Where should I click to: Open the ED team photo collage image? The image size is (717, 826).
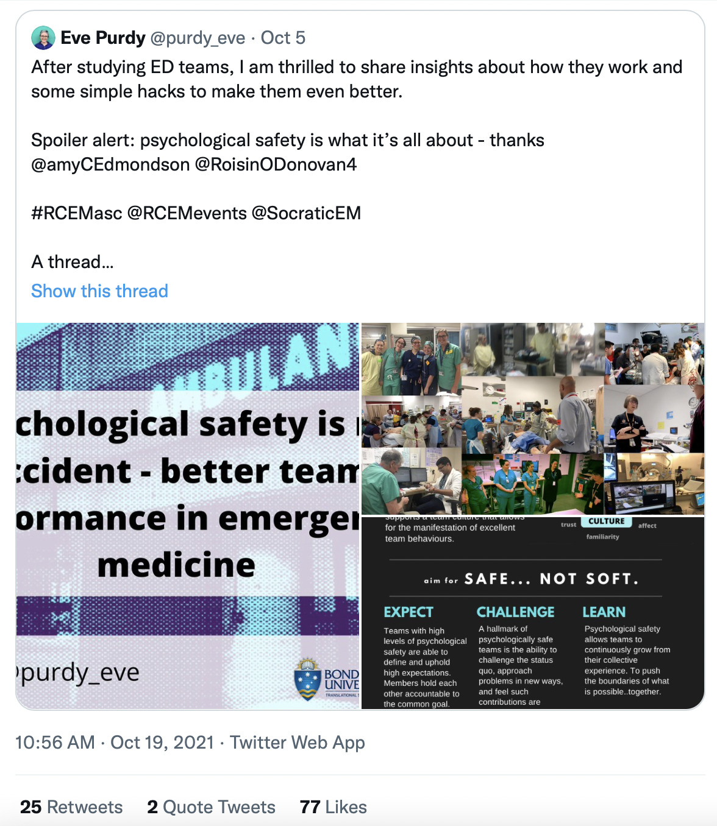(533, 418)
